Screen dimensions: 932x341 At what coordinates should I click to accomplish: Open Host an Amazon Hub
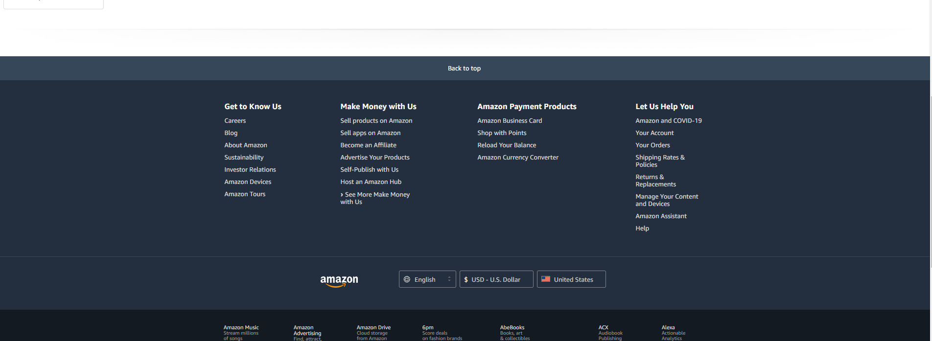click(371, 182)
